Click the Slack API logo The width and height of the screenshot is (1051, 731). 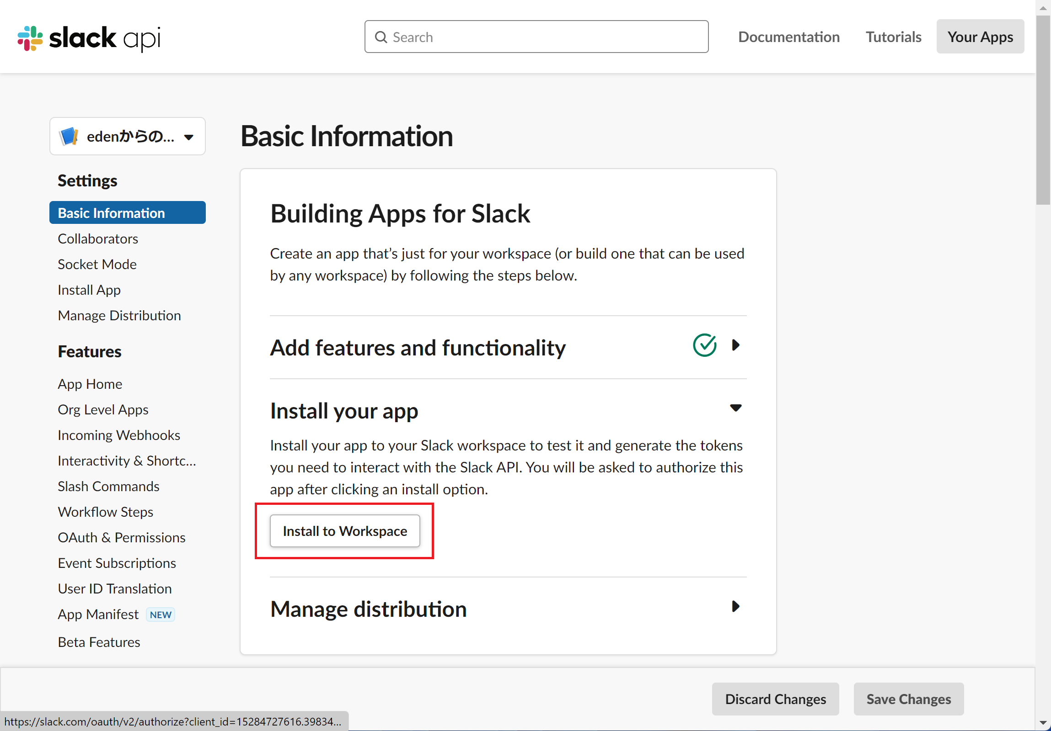[89, 38]
